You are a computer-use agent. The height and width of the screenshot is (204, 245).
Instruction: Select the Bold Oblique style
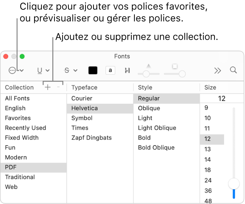156,148
